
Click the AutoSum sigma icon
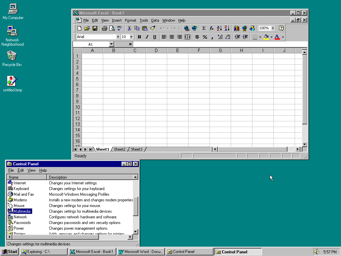204,28
